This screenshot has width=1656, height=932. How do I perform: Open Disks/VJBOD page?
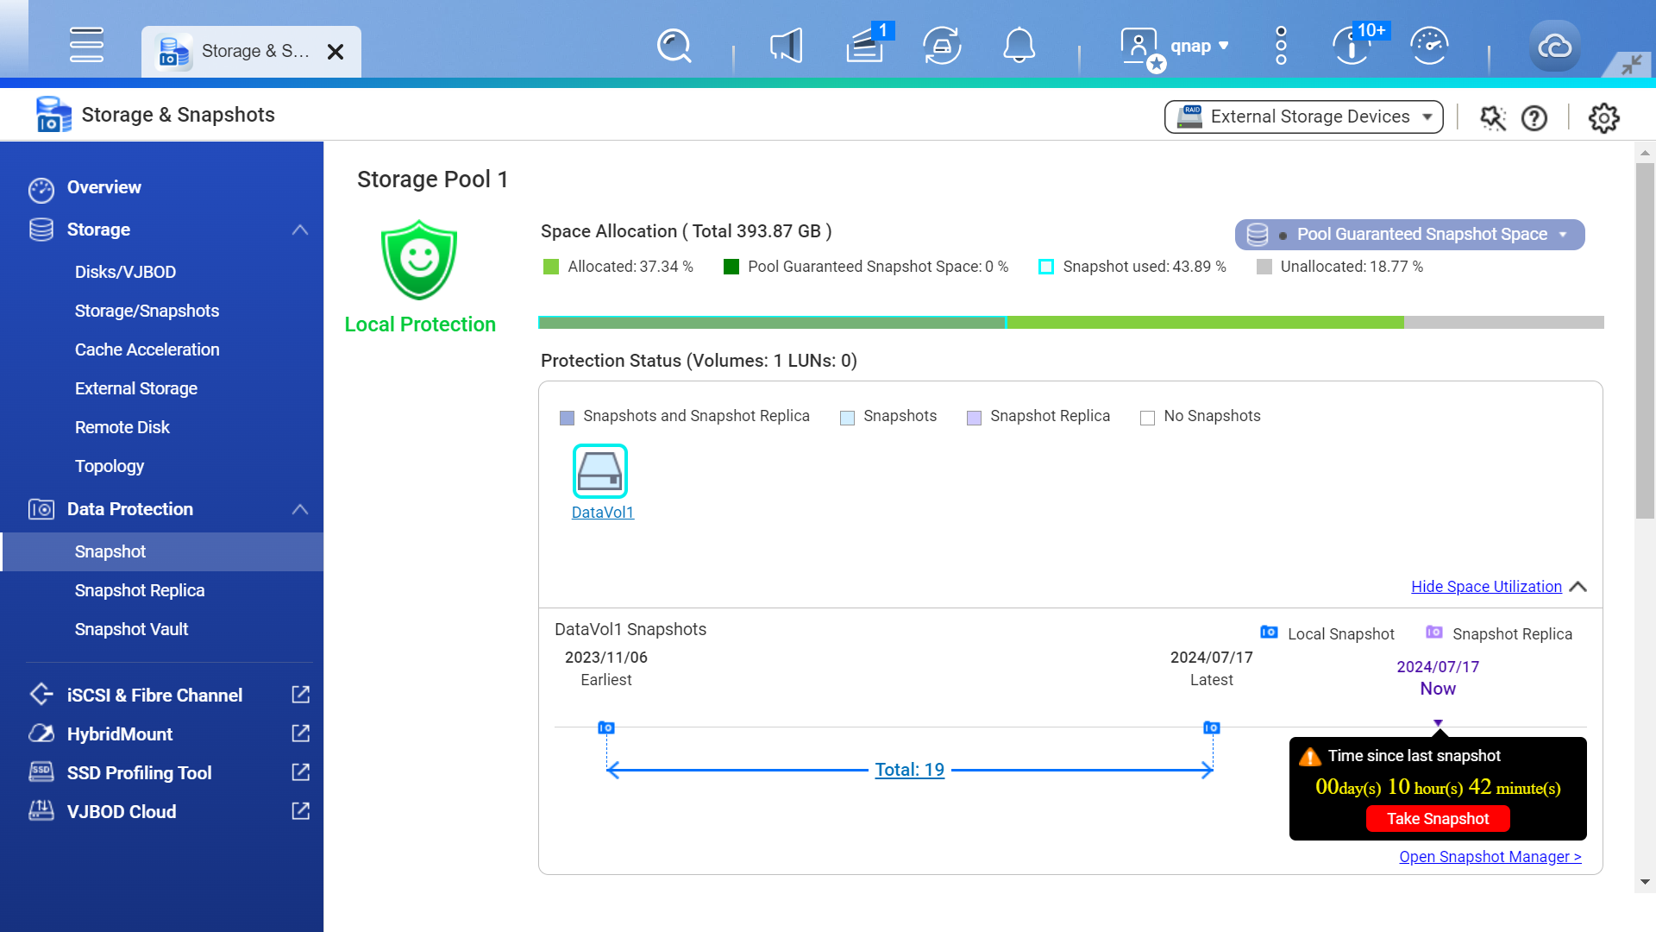[x=125, y=272]
